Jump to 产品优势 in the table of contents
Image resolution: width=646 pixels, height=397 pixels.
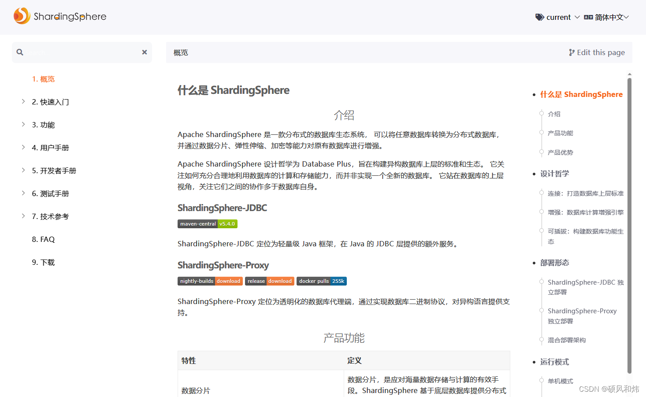pyautogui.click(x=560, y=152)
